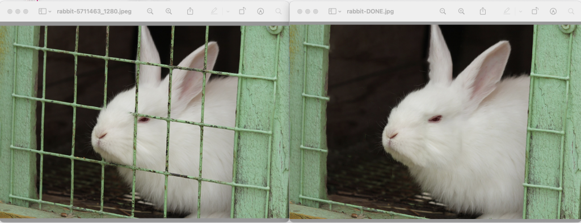Toggle sidebar in rabbit-5711463_1280.jpeg window

pyautogui.click(x=43, y=11)
